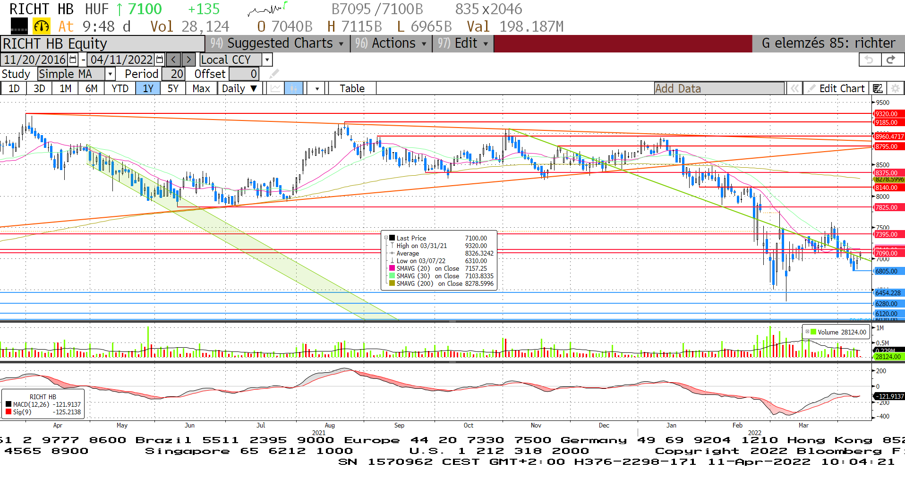This screenshot has height=488, width=905.
Task: Click the 8375.00 price level label
Action: coord(889,173)
